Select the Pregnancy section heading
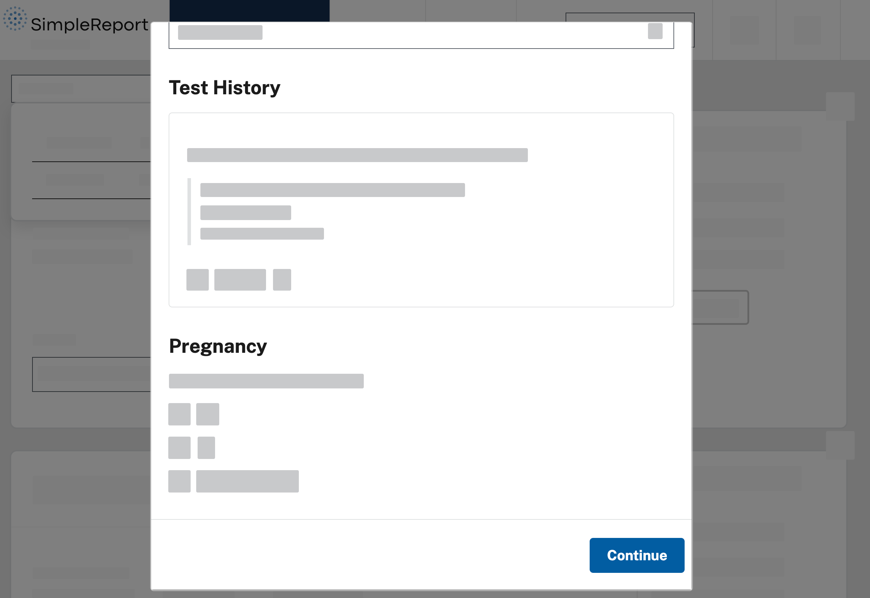The image size is (870, 598). point(217,346)
